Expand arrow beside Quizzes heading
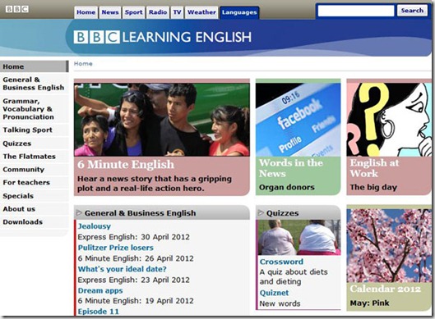435x319 pixels. (x=261, y=212)
